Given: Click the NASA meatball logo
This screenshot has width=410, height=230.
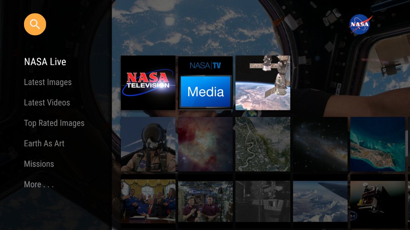Looking at the screenshot, I should 360,24.
